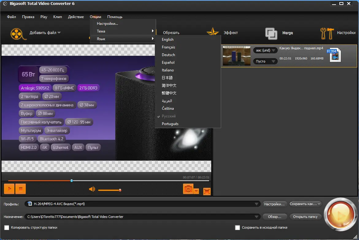Screen dimensions: 359x240
Task: Choose Español from the Язык submenu
Action: (x=168, y=62)
